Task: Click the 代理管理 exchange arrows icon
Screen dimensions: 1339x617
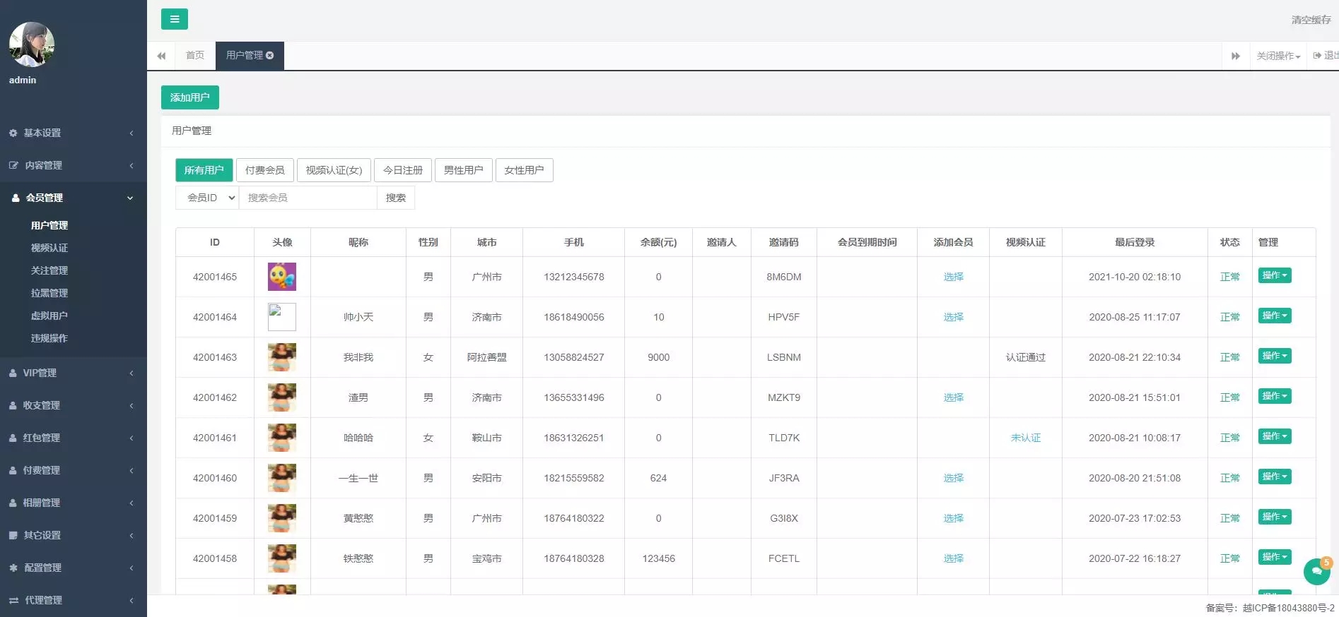Action: pyautogui.click(x=13, y=600)
